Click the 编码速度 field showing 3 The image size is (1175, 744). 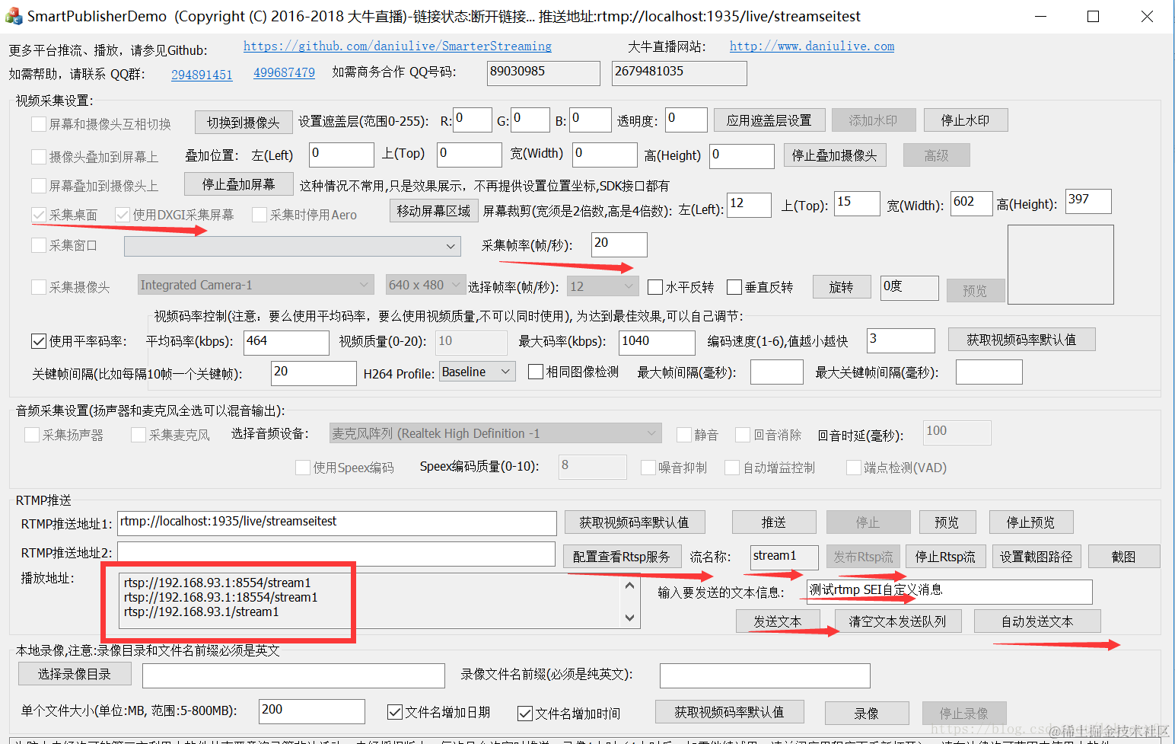point(901,340)
